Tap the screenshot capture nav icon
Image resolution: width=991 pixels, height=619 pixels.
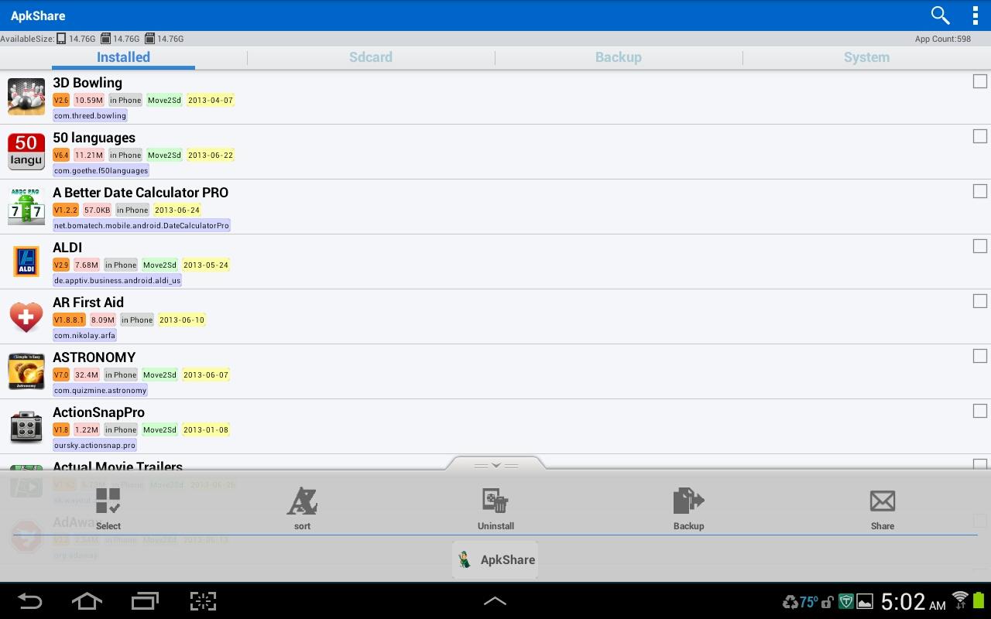(203, 601)
